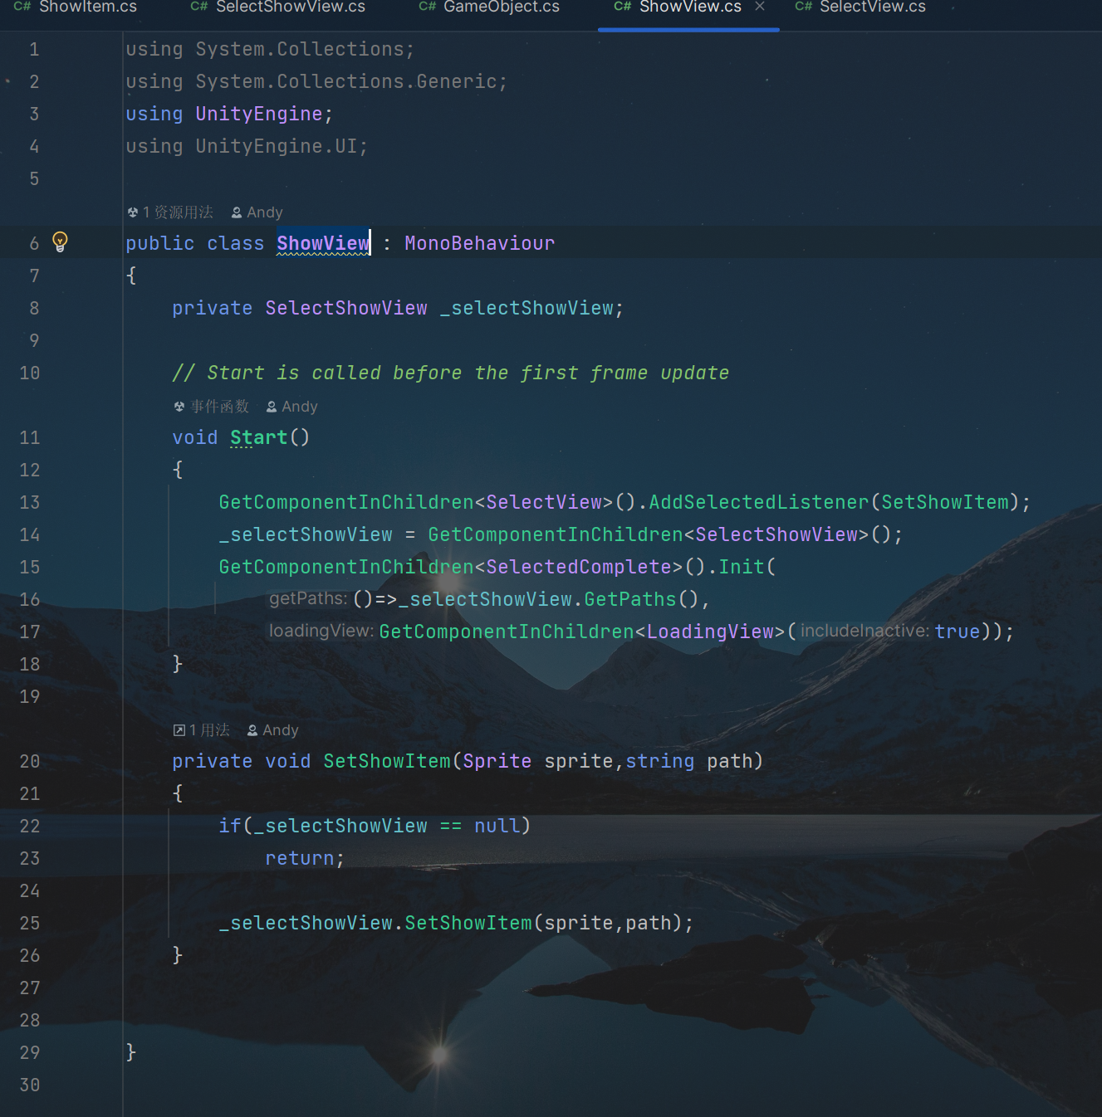The height and width of the screenshot is (1117, 1102).
Task: Click _selectShowView field declaration on line 8
Action: click(x=527, y=308)
